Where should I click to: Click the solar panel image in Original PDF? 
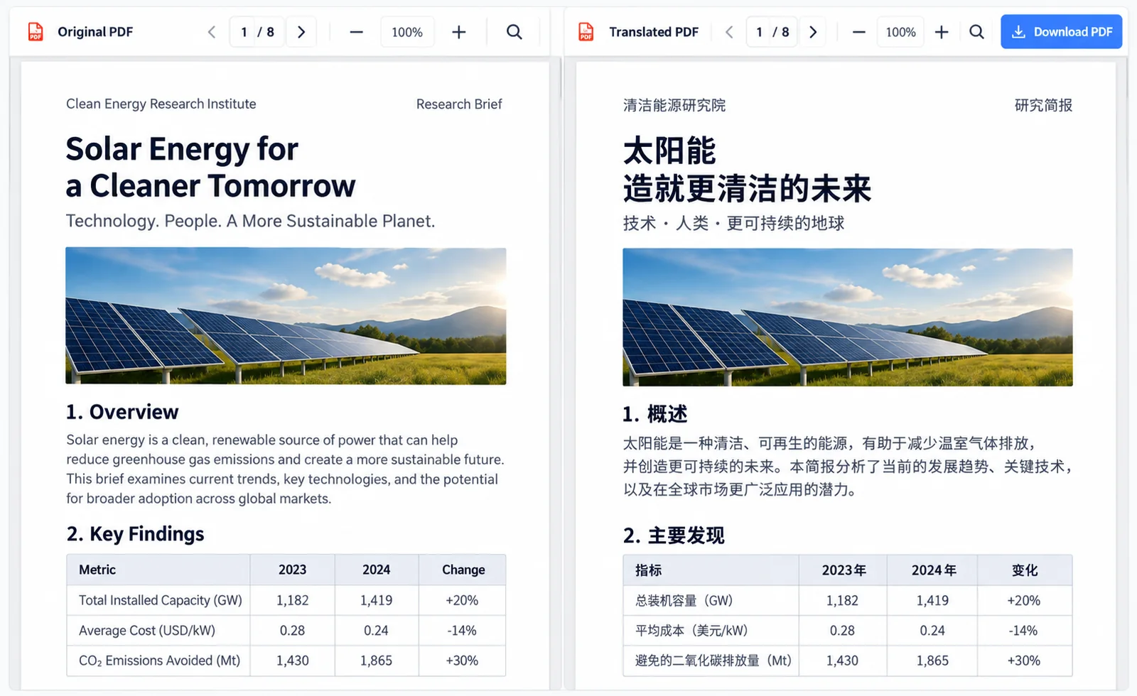click(286, 316)
